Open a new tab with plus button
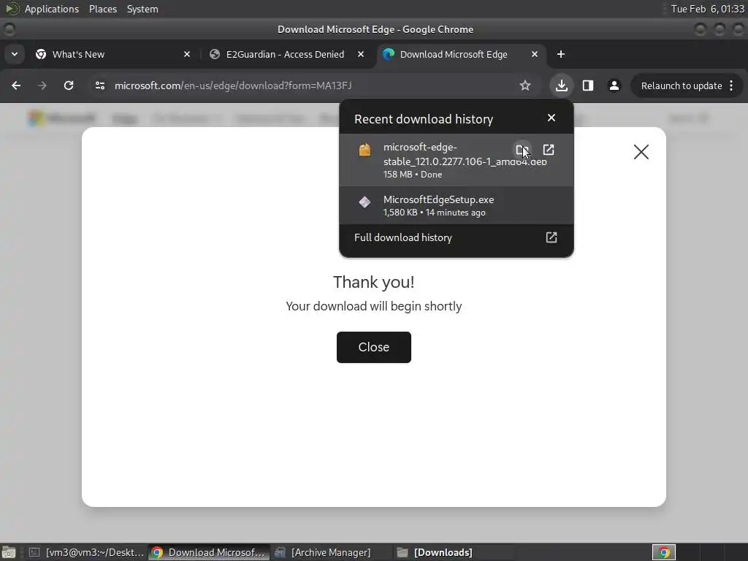This screenshot has width=748, height=561. tap(561, 54)
